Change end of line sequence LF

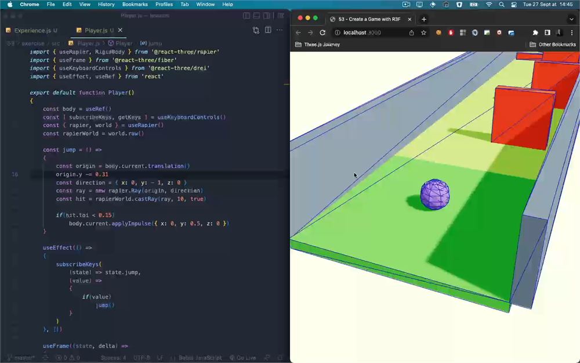pos(160,358)
